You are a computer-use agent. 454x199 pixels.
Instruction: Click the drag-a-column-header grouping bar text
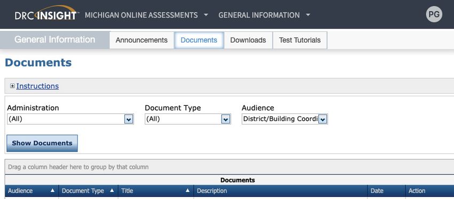(78, 167)
